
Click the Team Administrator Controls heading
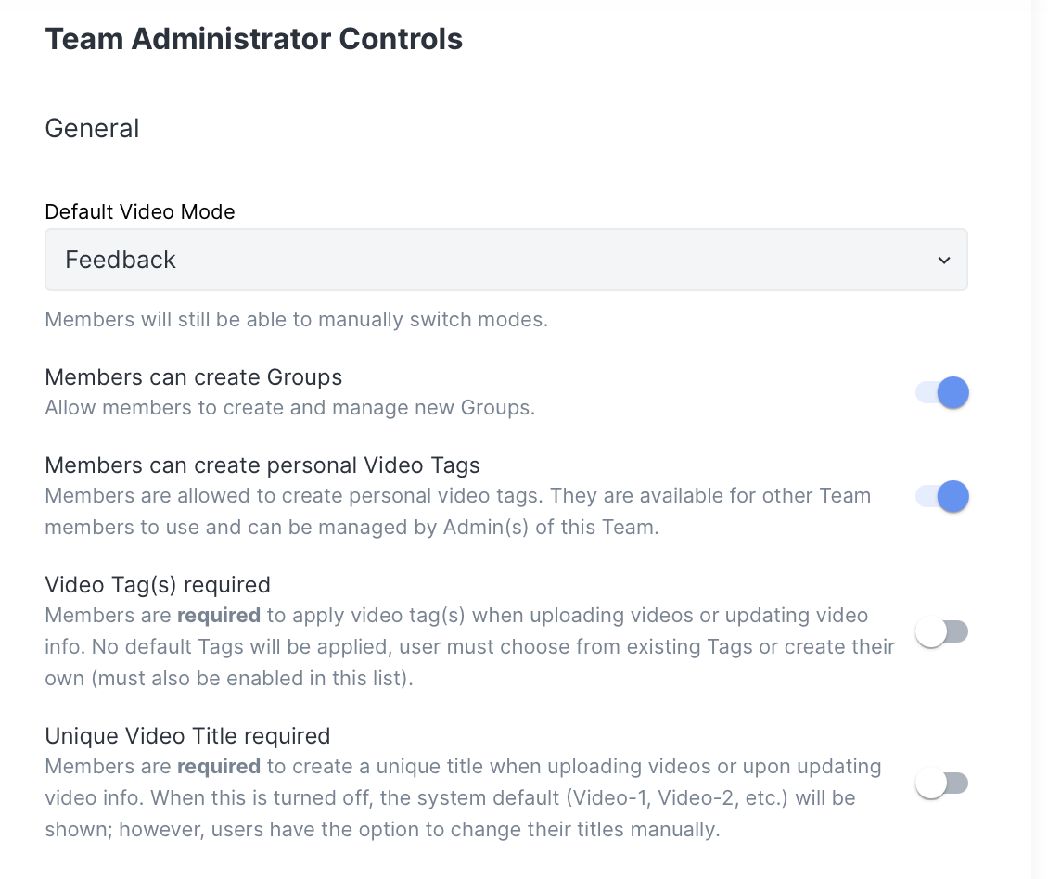pos(253,39)
